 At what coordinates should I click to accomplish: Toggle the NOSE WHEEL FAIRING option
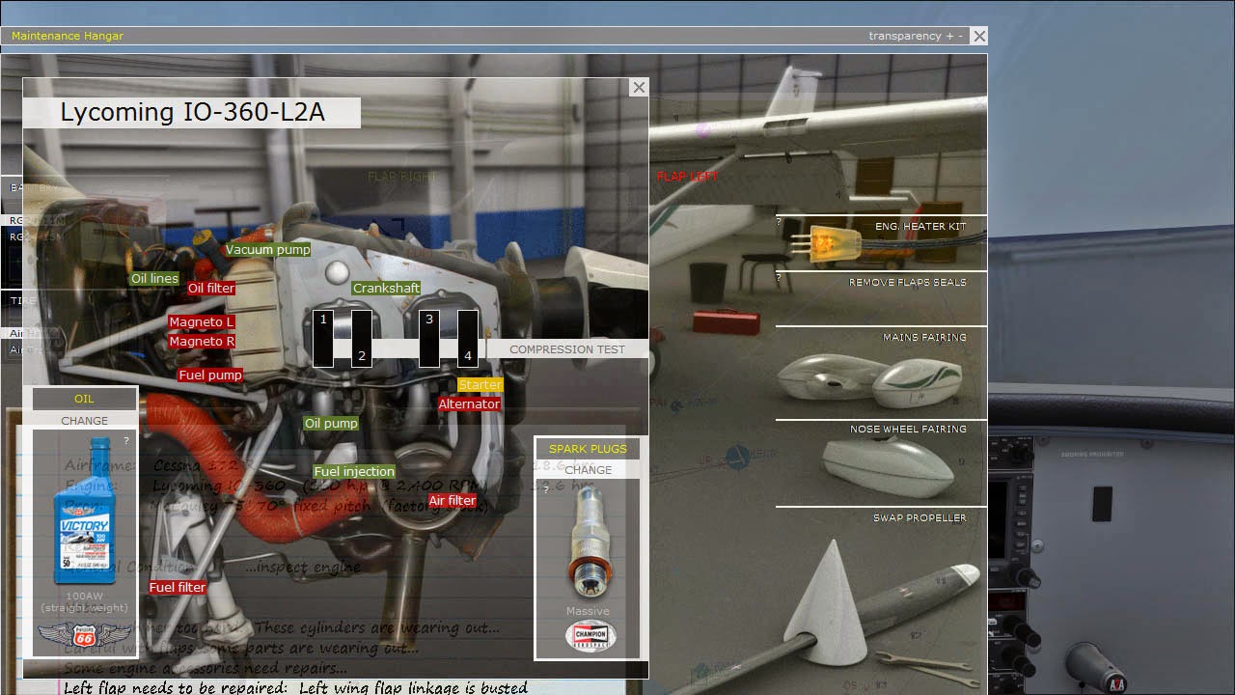point(908,430)
